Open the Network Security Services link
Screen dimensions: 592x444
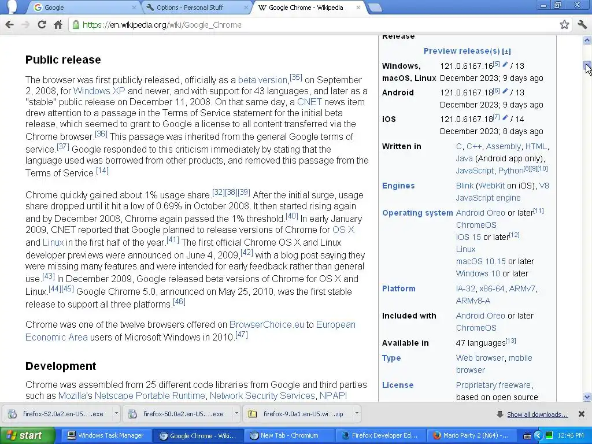tap(262, 395)
